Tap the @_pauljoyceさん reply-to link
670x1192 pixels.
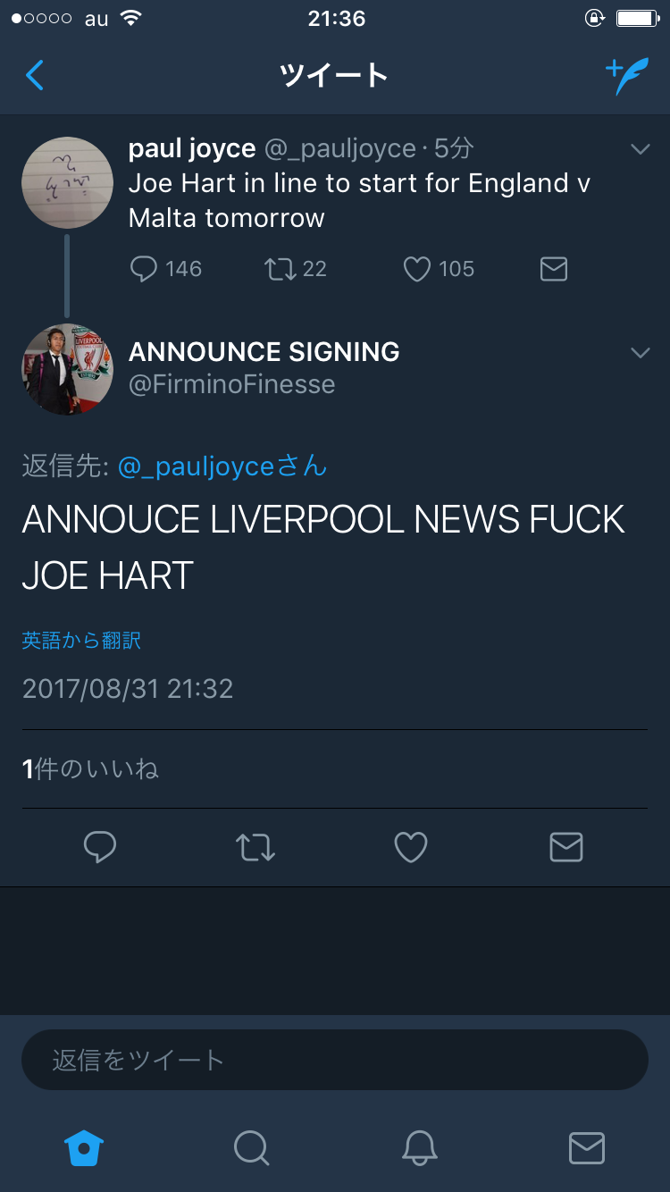(x=222, y=466)
